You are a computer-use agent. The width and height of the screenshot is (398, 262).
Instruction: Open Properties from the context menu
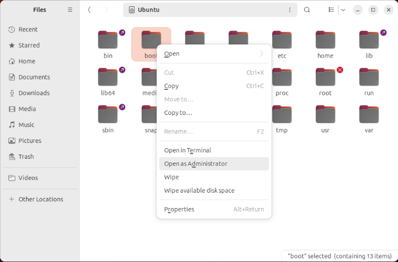point(214,210)
